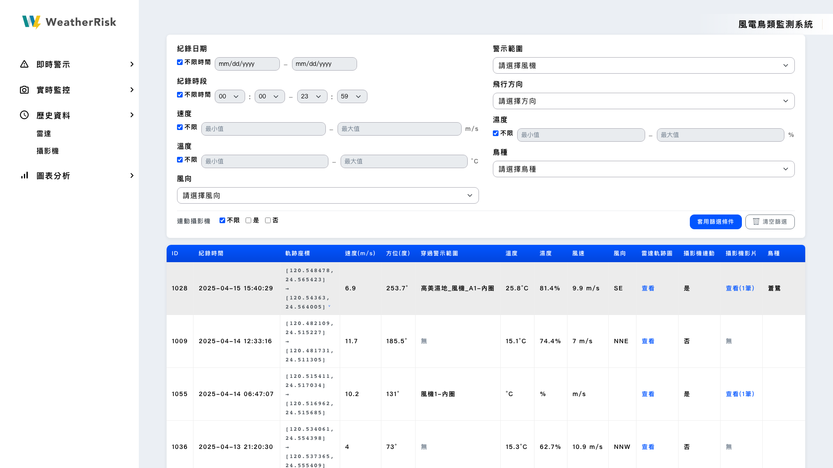Expand the 即時警示 menu chevron
This screenshot has height=468, width=833.
click(132, 64)
